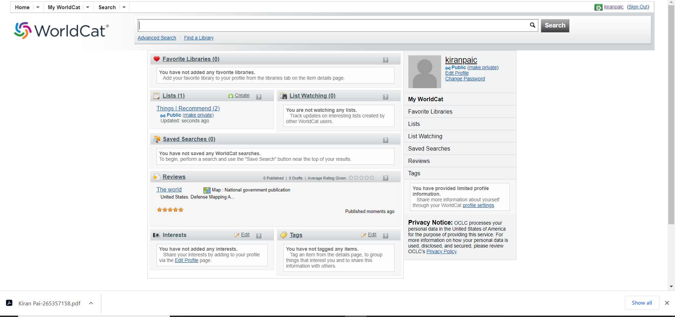Click the magnifying glass icon in search box
This screenshot has height=317, width=675.
pyautogui.click(x=532, y=25)
